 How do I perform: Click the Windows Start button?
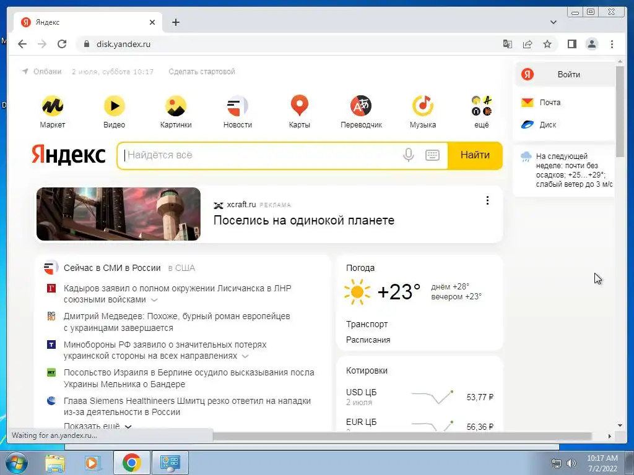(15, 463)
